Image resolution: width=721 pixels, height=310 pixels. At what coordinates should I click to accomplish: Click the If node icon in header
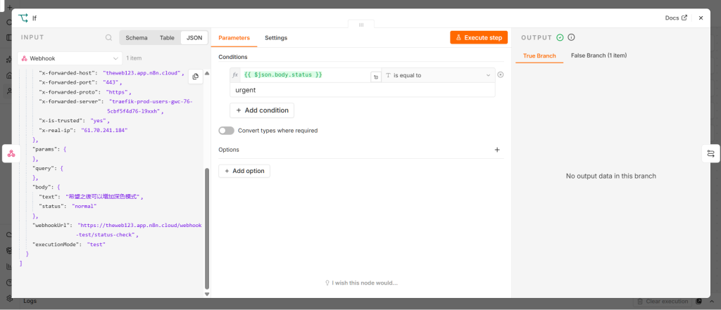click(23, 18)
